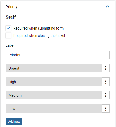Click the Label field caption
This screenshot has height=127, width=116.
pos(10,45)
